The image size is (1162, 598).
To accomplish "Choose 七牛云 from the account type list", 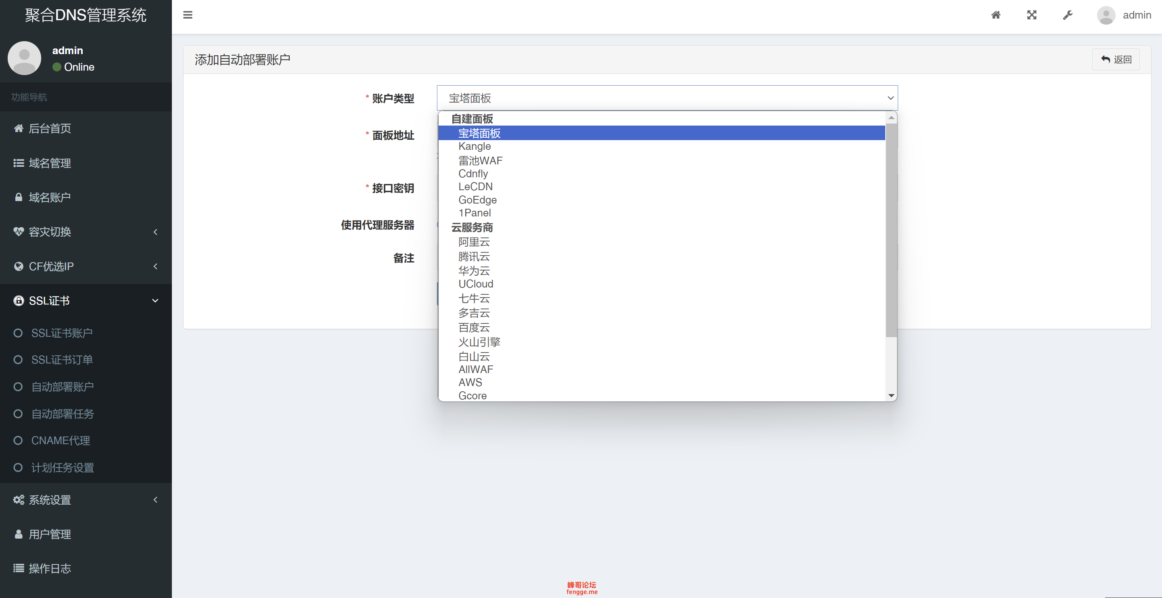I will tap(661, 298).
